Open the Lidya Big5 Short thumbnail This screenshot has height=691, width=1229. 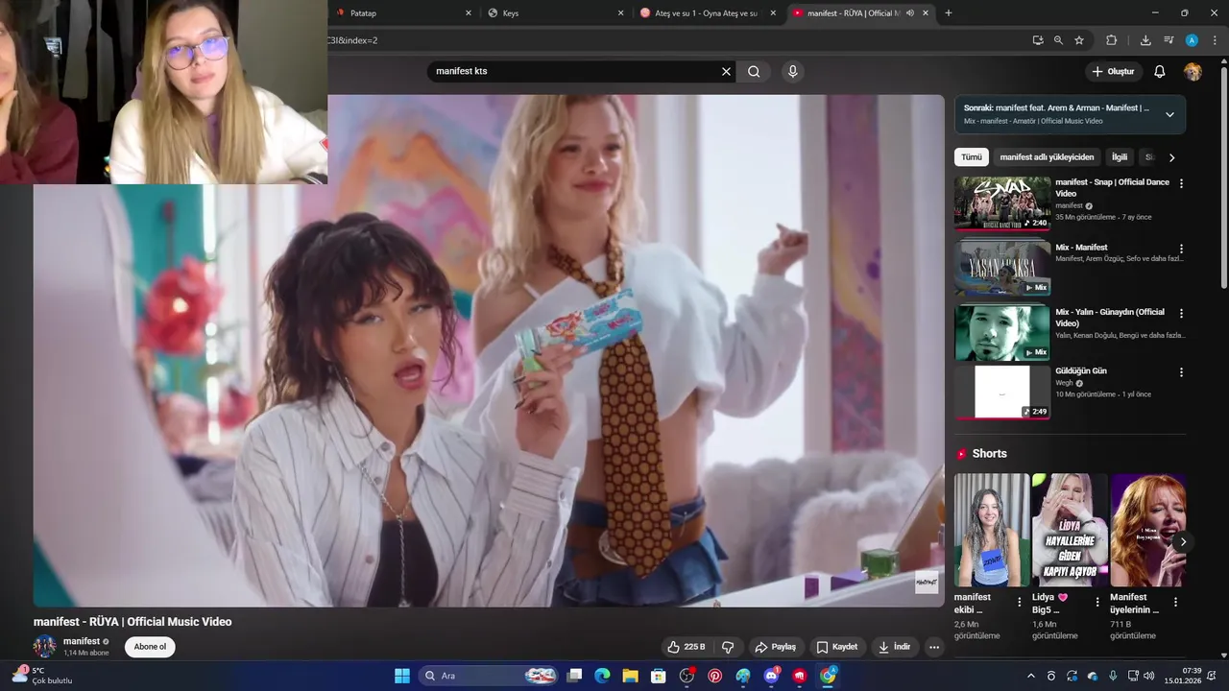point(1070,530)
